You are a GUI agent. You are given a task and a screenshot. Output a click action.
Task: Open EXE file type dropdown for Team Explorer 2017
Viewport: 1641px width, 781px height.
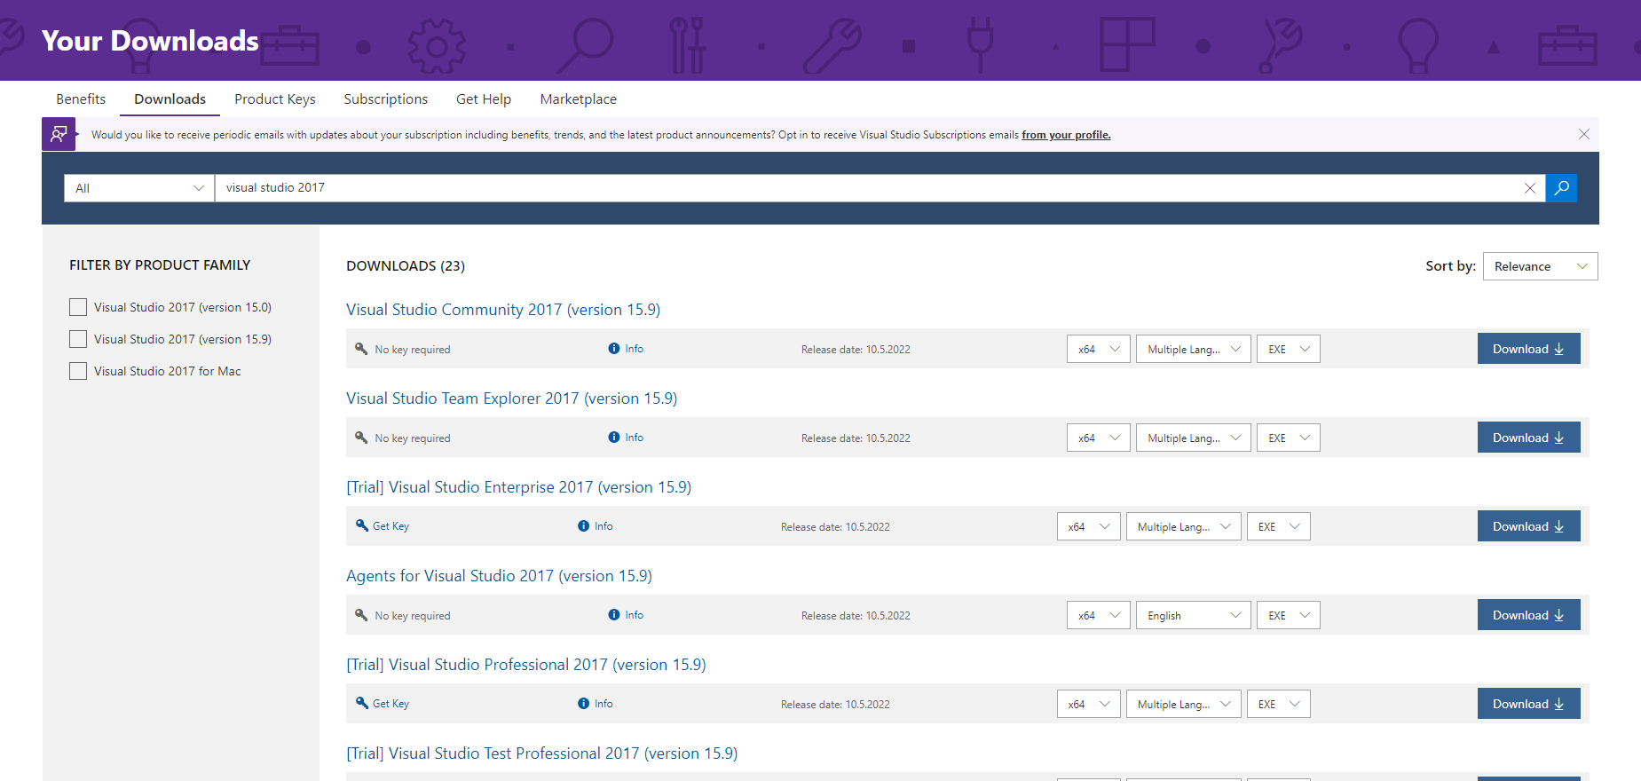(1289, 438)
